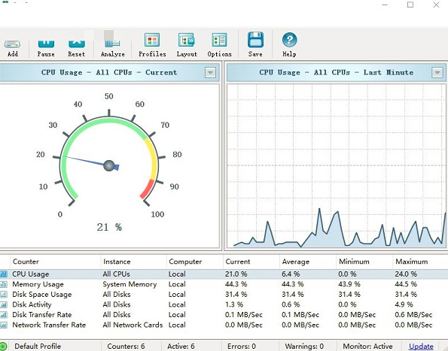
Task: Click the green Default Profile status indicator
Action: [x=3, y=346]
